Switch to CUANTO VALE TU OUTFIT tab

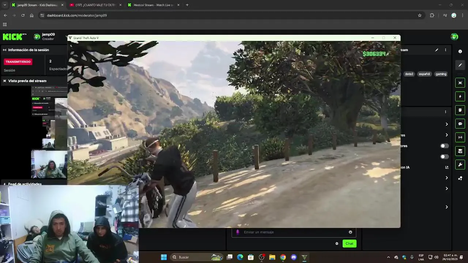coord(96,5)
